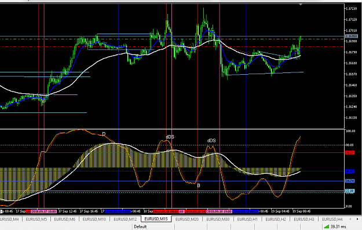
Task: Click the 100.00 indicator scale value
Action: pyautogui.click(x=350, y=131)
